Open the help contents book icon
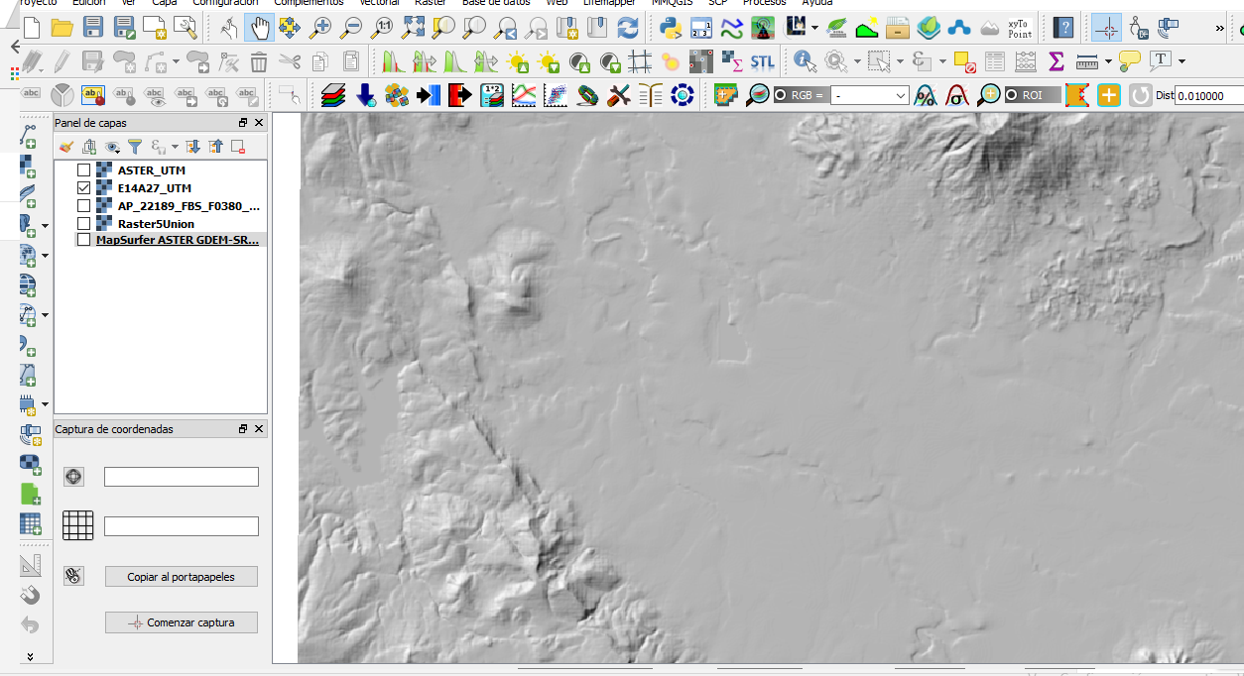 (x=1063, y=28)
